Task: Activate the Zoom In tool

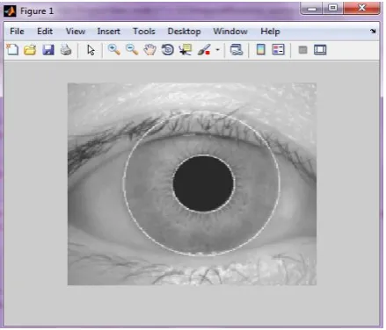Action: point(114,50)
